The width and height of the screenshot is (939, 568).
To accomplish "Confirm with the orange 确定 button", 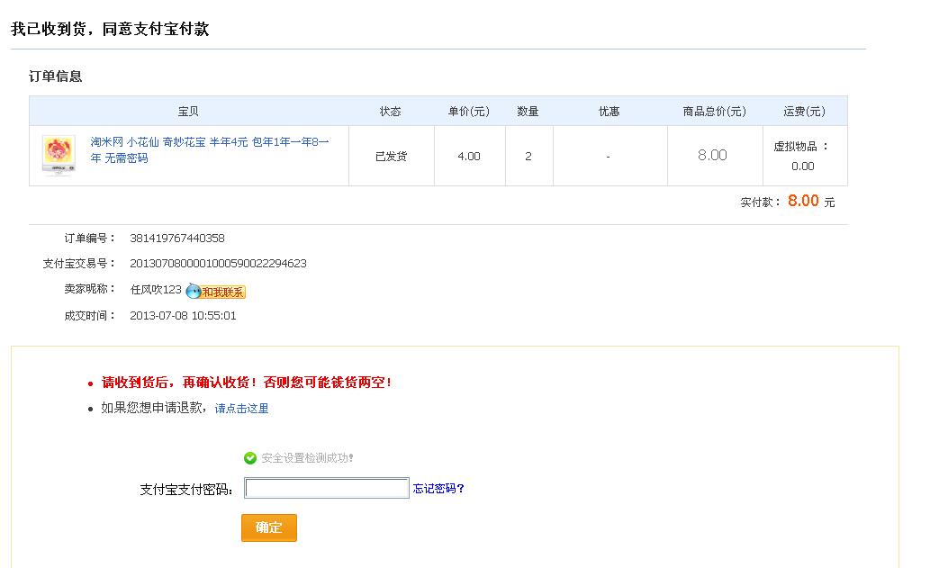I will pos(269,527).
